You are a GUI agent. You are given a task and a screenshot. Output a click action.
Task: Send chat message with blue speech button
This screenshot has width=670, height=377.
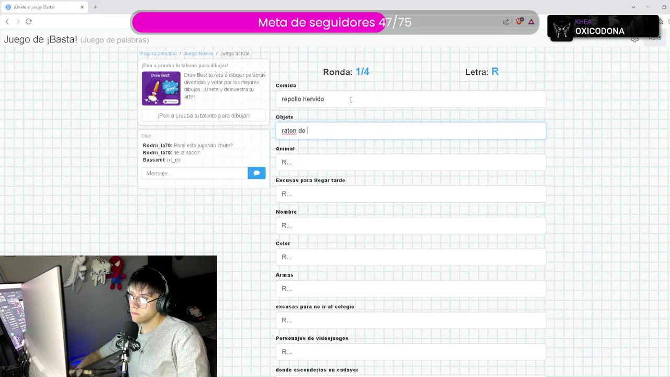click(256, 173)
